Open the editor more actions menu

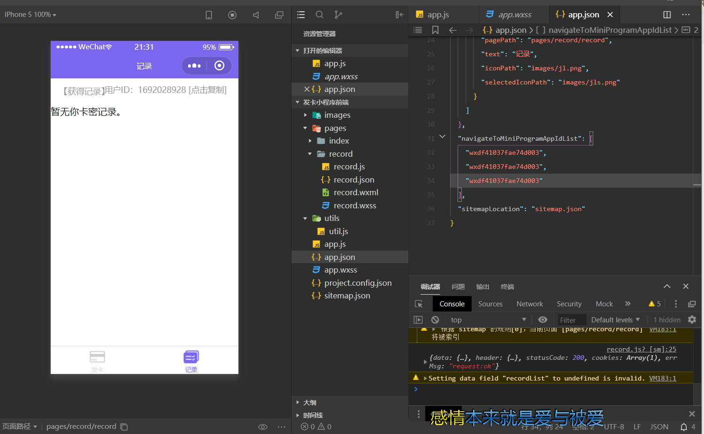(x=686, y=15)
